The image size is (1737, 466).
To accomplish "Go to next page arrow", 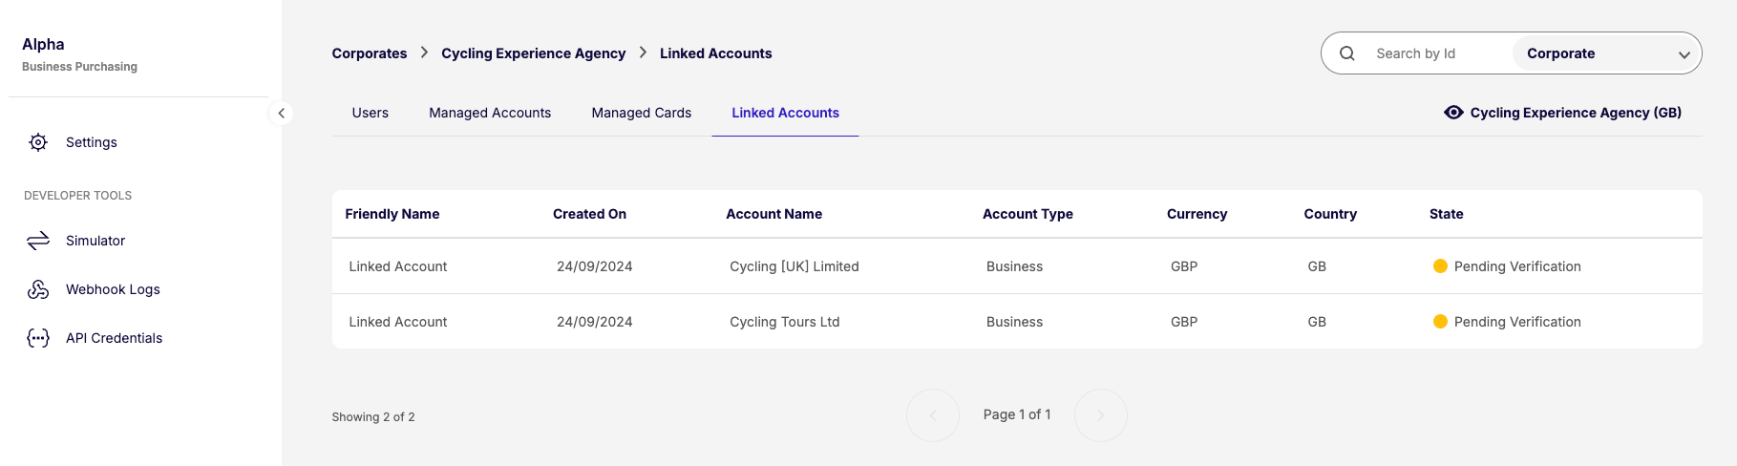I will pyautogui.click(x=1100, y=415).
